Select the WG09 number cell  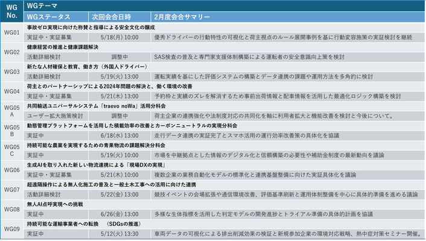(11, 229)
